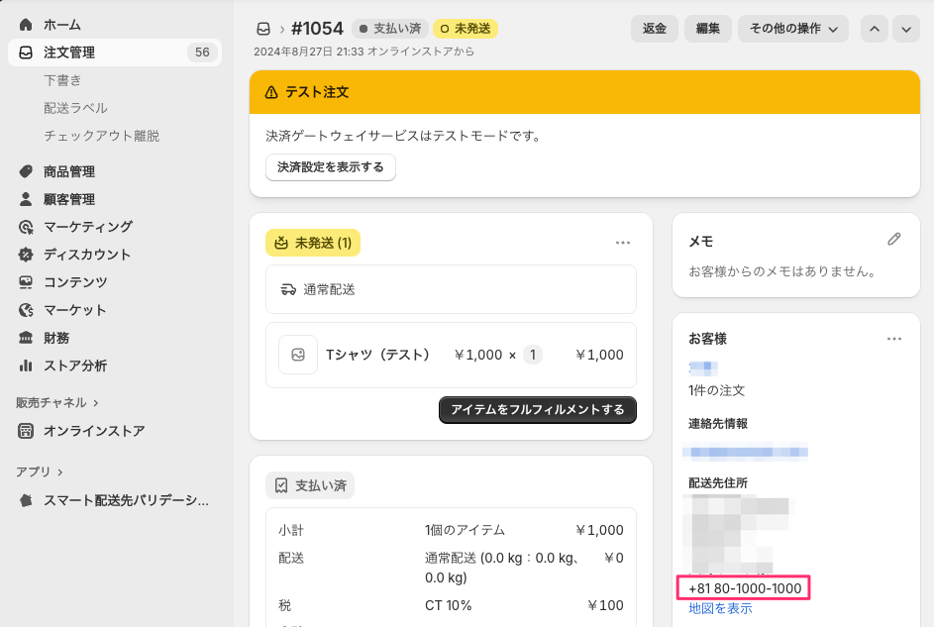Go to next order with down arrow

pos(906,29)
